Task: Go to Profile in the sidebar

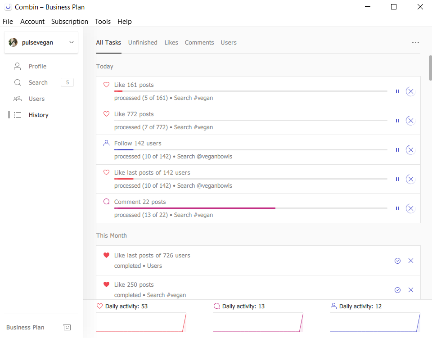Action: coord(37,67)
